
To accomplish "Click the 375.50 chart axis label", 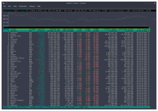I will [x=6, y=22].
